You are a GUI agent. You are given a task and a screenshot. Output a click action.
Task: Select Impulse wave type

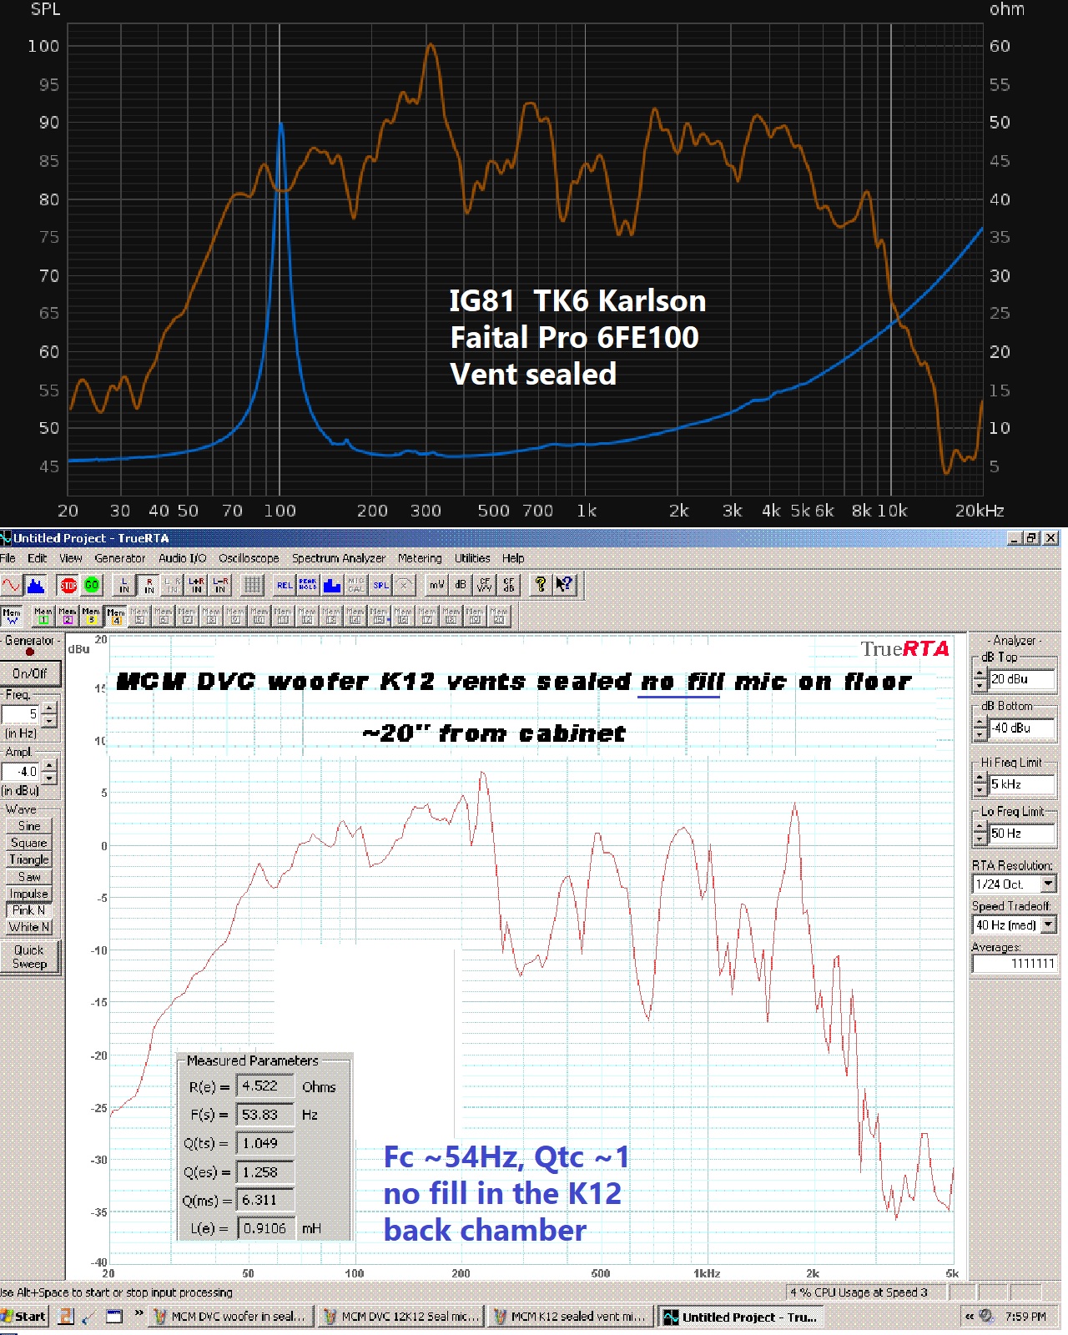[x=29, y=894]
